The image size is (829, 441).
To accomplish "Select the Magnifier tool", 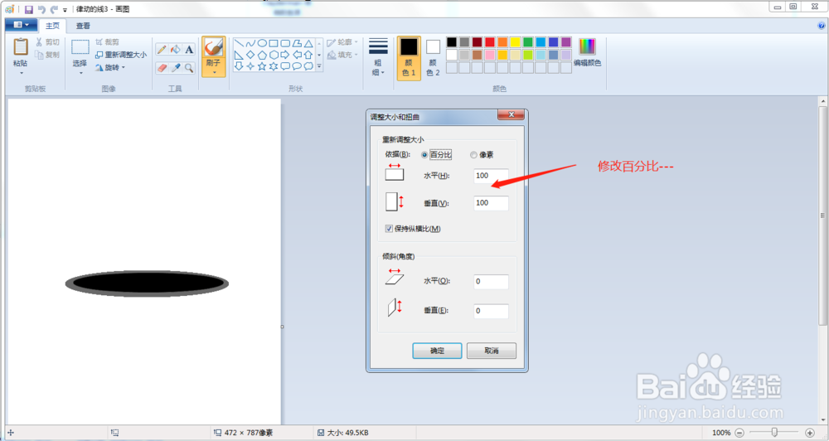I will (x=189, y=68).
